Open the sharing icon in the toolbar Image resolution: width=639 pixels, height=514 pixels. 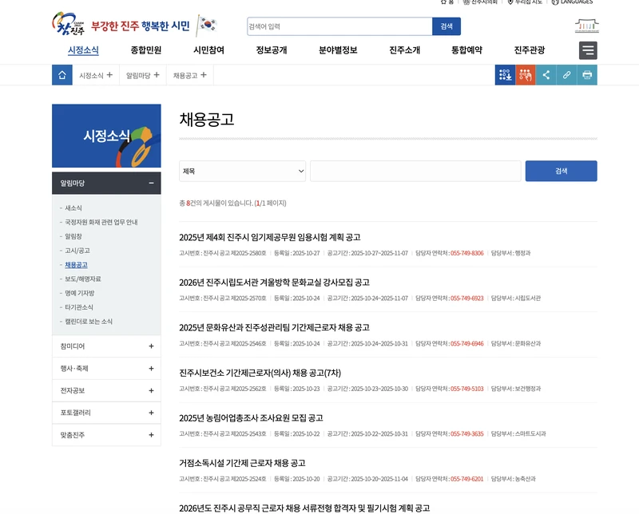point(546,75)
